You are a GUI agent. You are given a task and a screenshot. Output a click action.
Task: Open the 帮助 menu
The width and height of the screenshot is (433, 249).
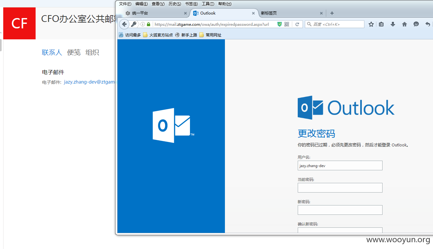click(x=225, y=4)
